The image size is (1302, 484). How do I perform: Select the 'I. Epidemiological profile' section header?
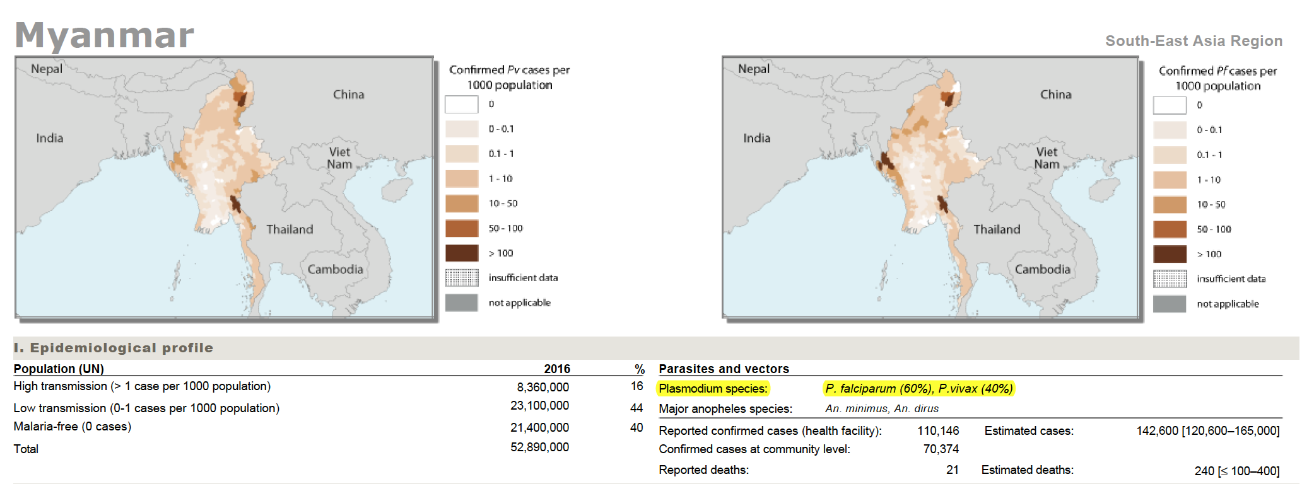pyautogui.click(x=114, y=348)
